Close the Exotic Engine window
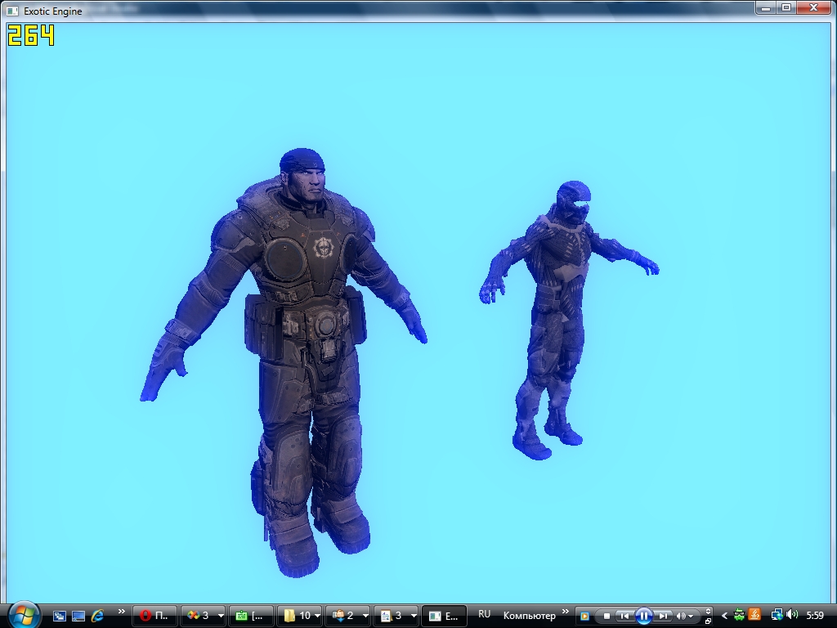 coord(813,8)
